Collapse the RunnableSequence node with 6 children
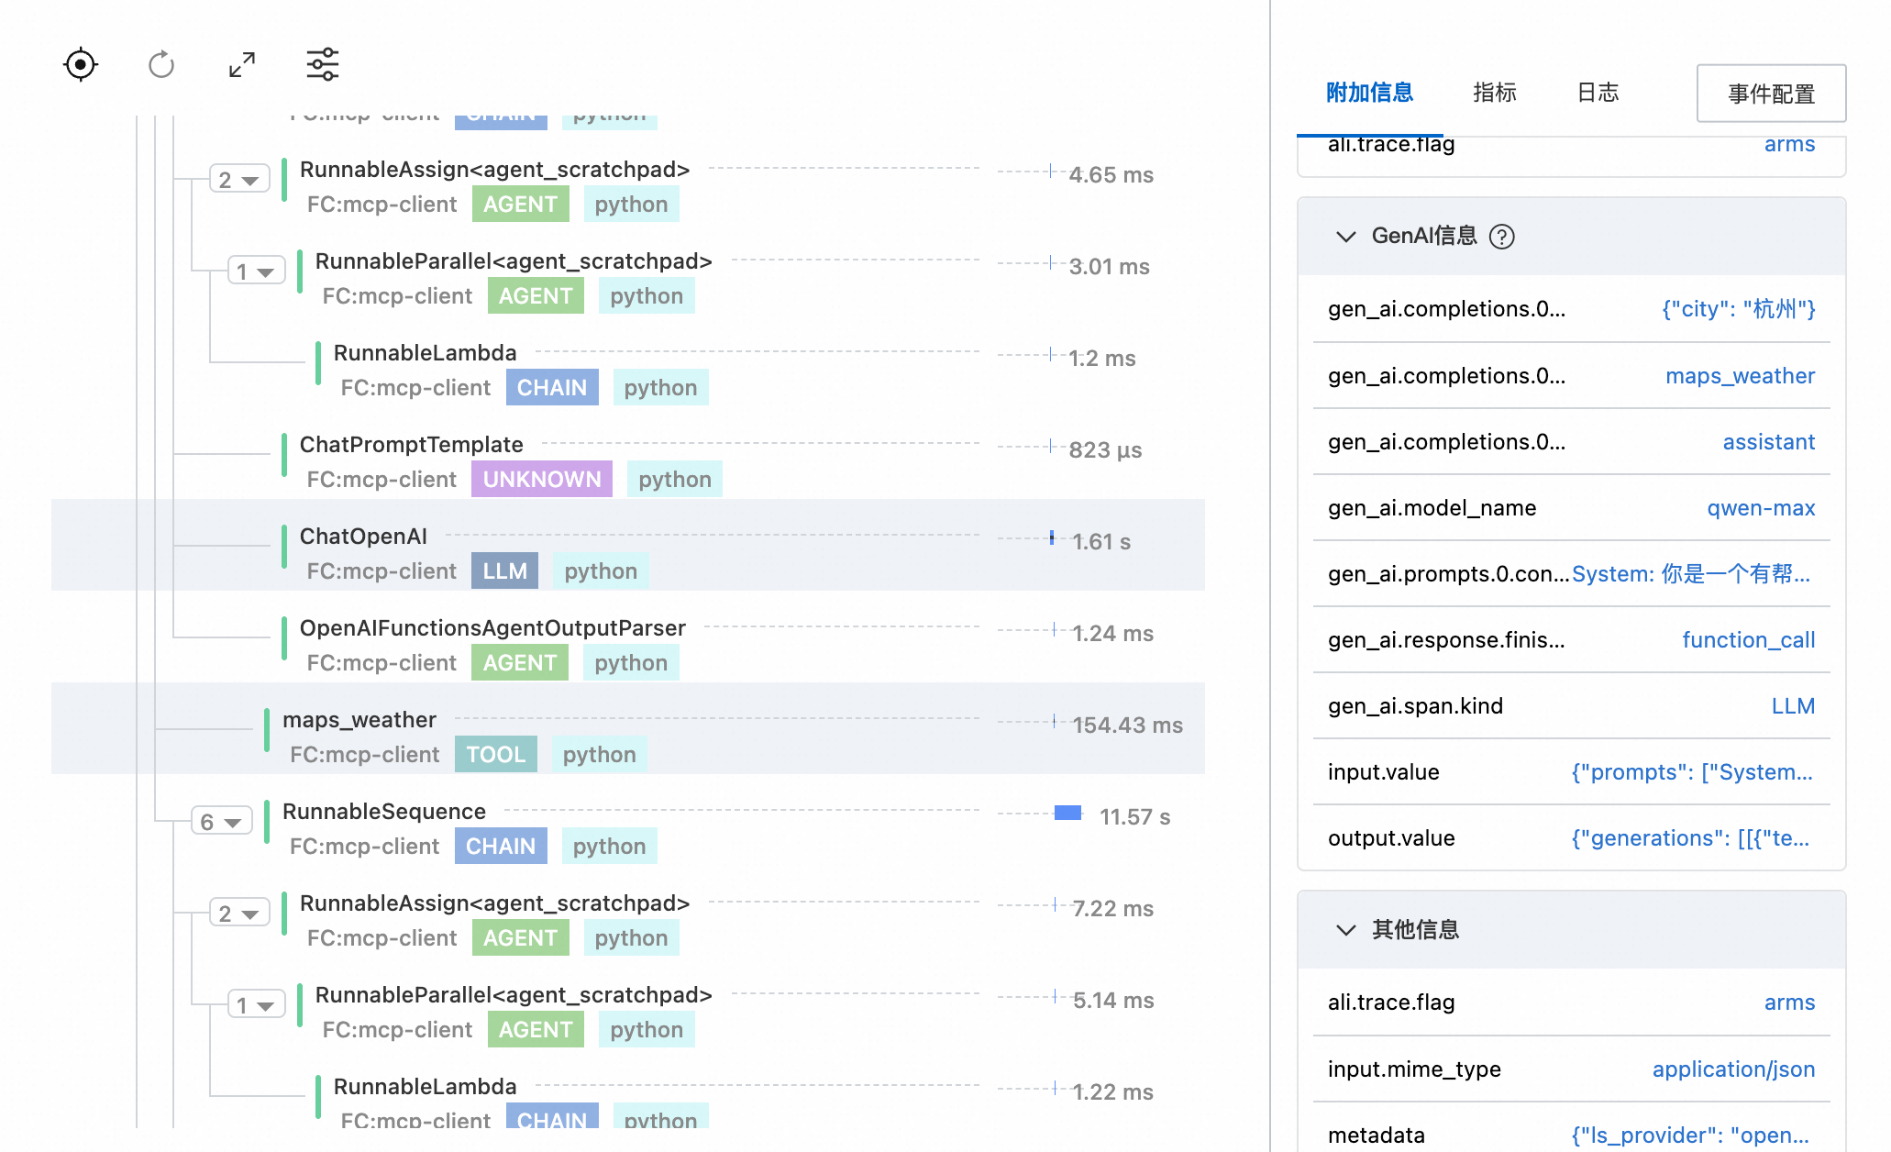The image size is (1891, 1152). (221, 821)
